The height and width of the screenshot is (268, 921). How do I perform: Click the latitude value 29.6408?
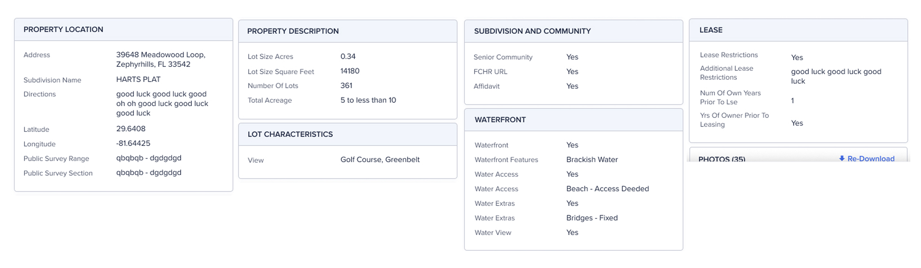coord(131,128)
